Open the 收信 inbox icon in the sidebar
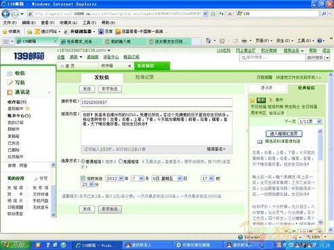 [x=9, y=74]
